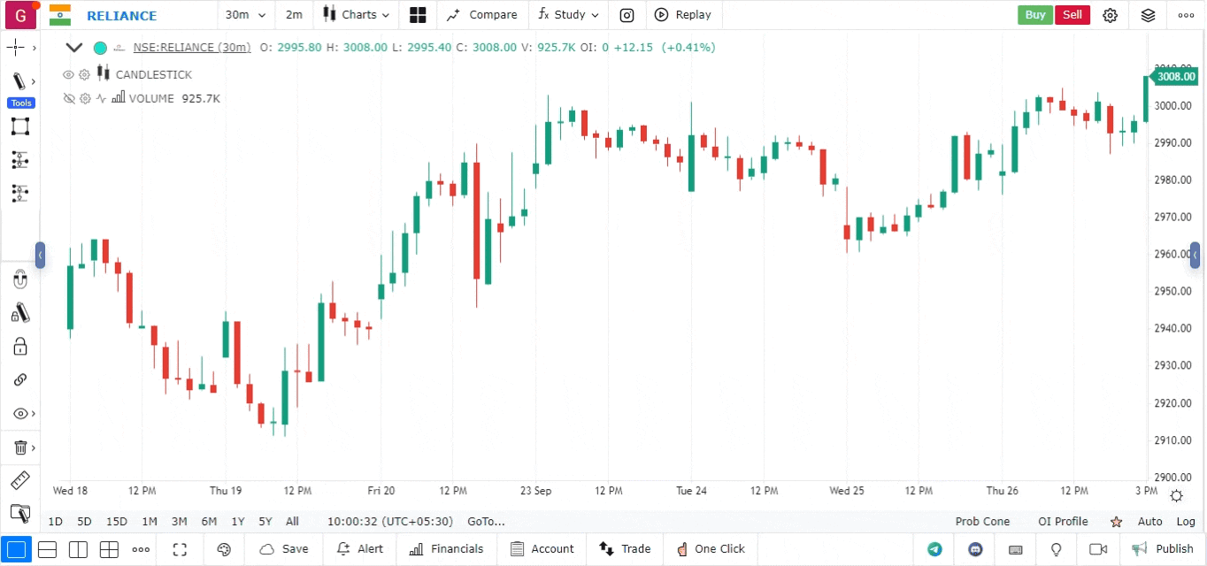Collapse the legend with the chevron arrow
This screenshot has height=566, width=1207.
tap(74, 48)
